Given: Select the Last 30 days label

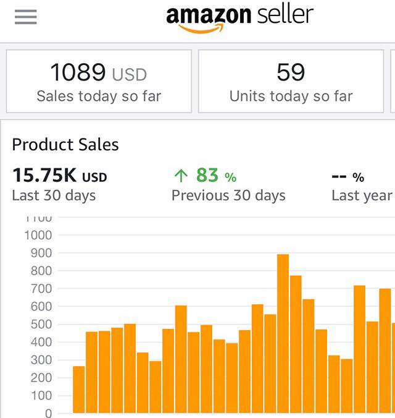Looking at the screenshot, I should click(x=54, y=195).
